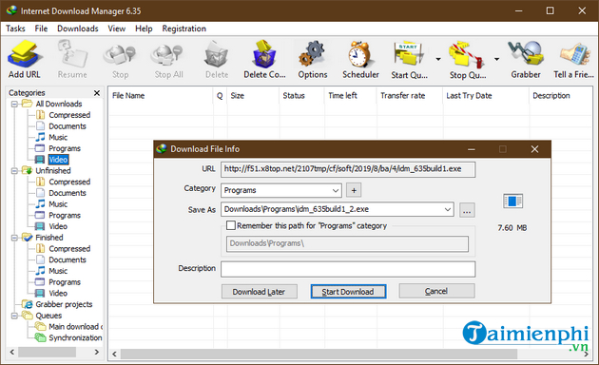Open the File menu
The width and height of the screenshot is (599, 365).
point(41,29)
